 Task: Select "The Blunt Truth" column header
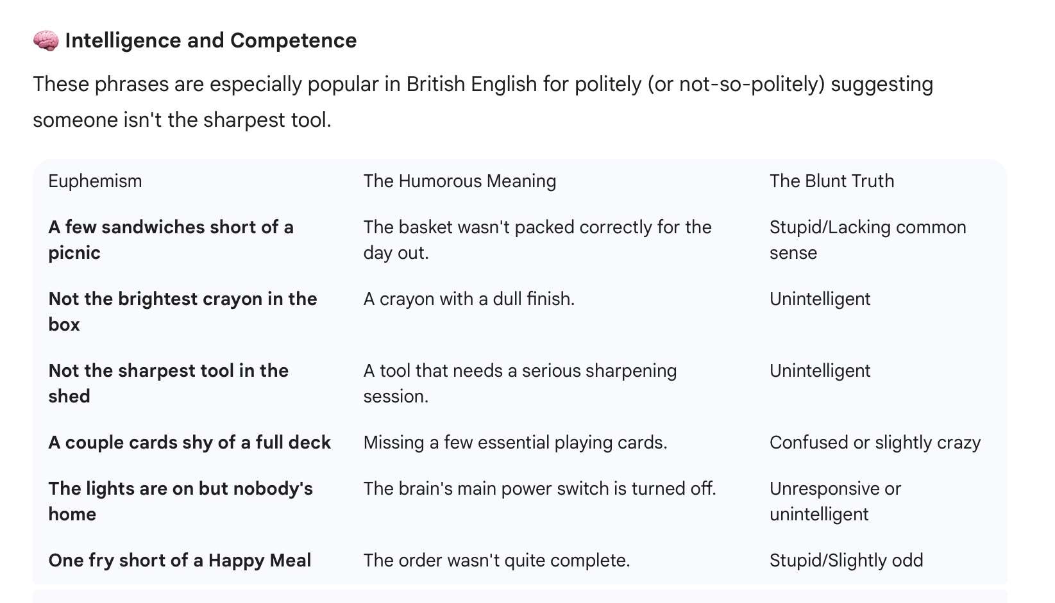click(831, 181)
